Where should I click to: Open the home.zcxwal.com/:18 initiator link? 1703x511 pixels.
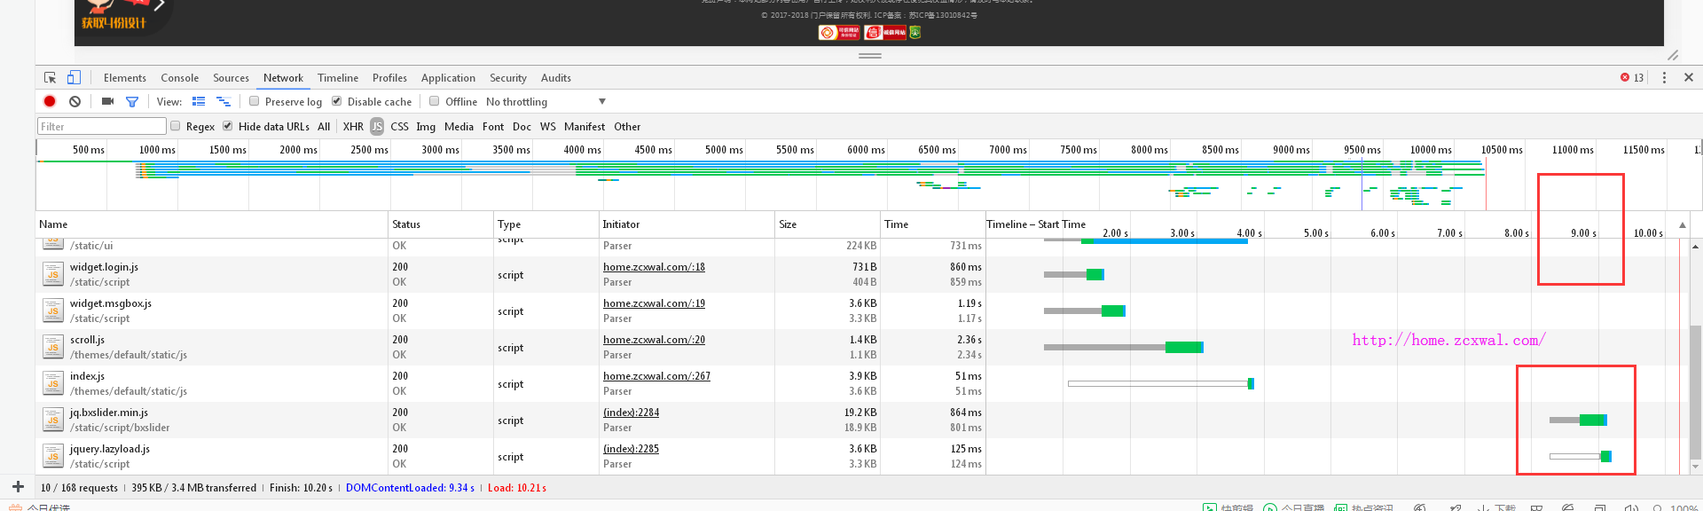(654, 267)
